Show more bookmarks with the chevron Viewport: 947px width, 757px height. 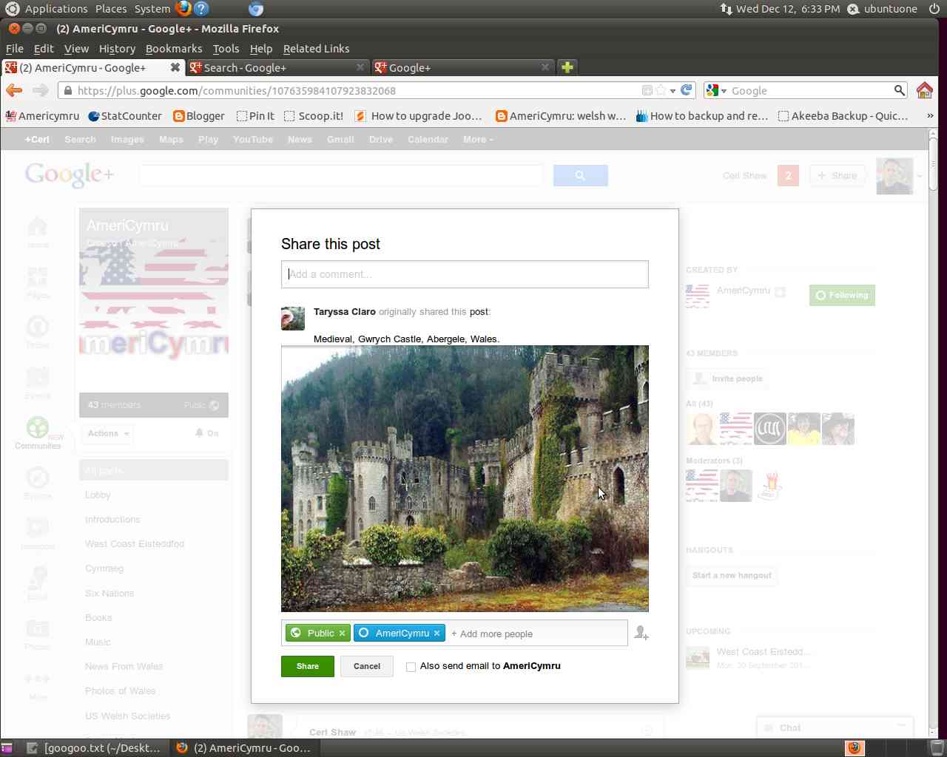pyautogui.click(x=930, y=116)
